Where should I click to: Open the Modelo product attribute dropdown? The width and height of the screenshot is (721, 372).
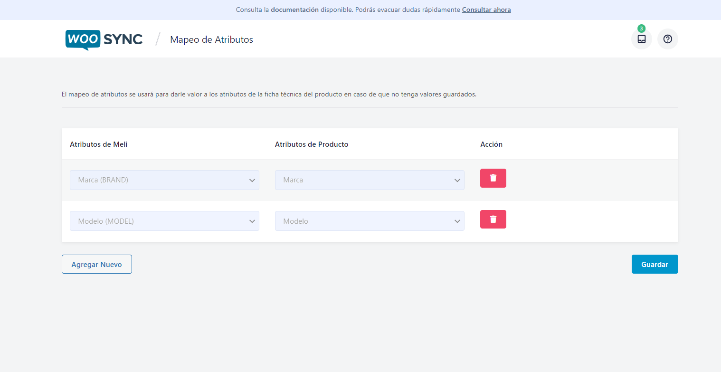[x=370, y=221]
